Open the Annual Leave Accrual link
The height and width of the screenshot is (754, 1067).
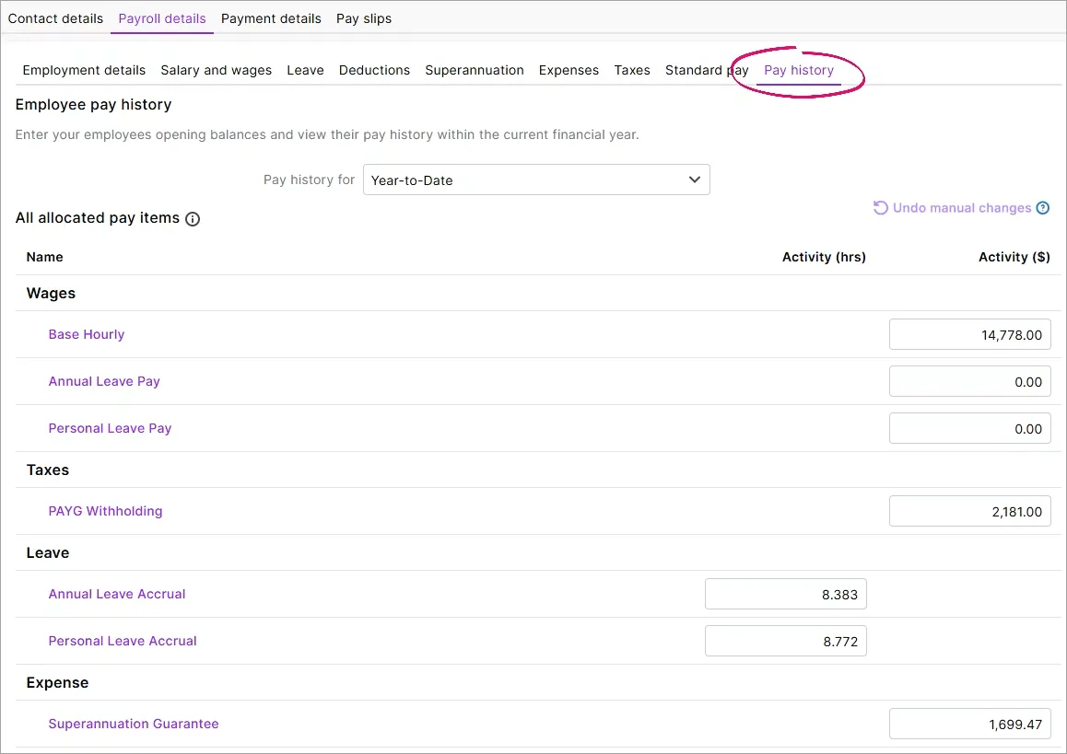click(x=116, y=594)
